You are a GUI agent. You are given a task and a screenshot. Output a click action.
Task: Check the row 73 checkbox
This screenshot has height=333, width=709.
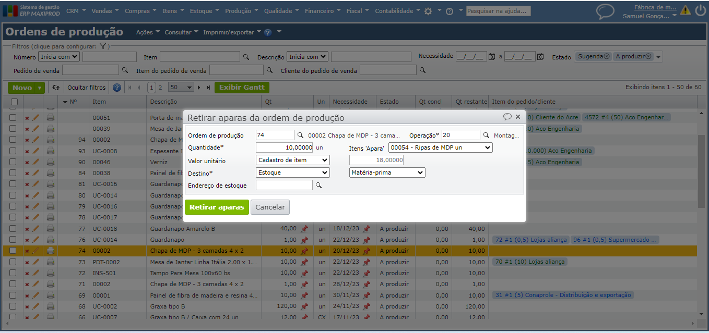[13, 262]
